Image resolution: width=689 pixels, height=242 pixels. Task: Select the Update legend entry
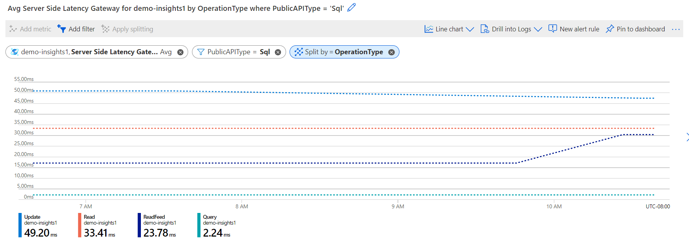39,225
